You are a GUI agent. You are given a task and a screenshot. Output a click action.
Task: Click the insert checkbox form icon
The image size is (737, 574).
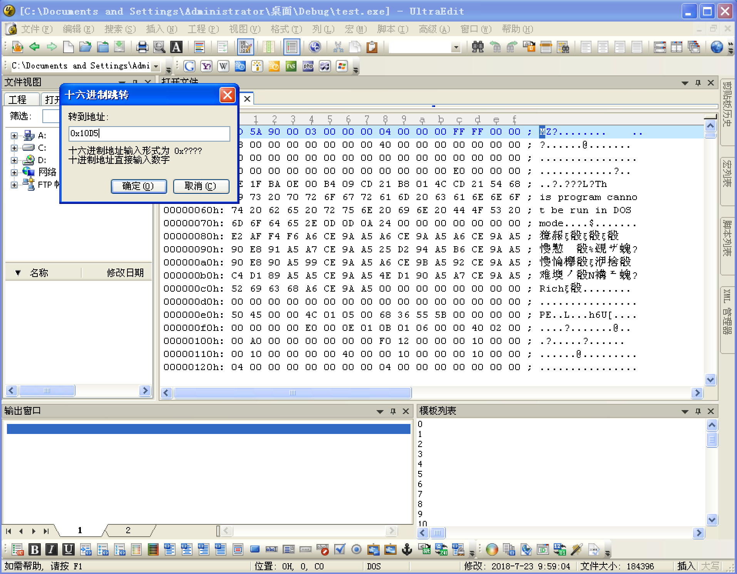(340, 549)
